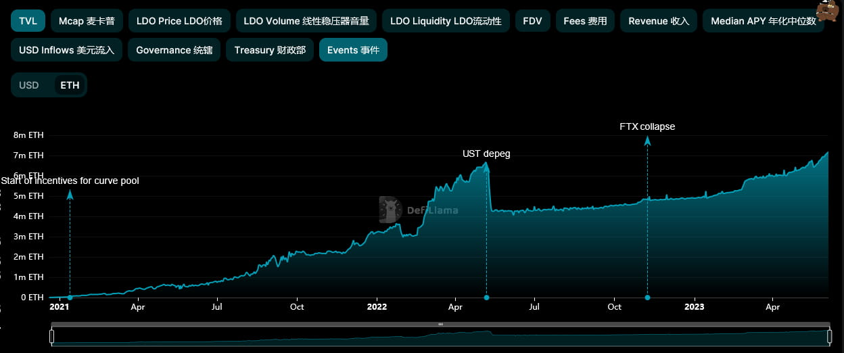Click the 2021 label on time axis
This screenshot has height=353, width=844.
tap(60, 307)
